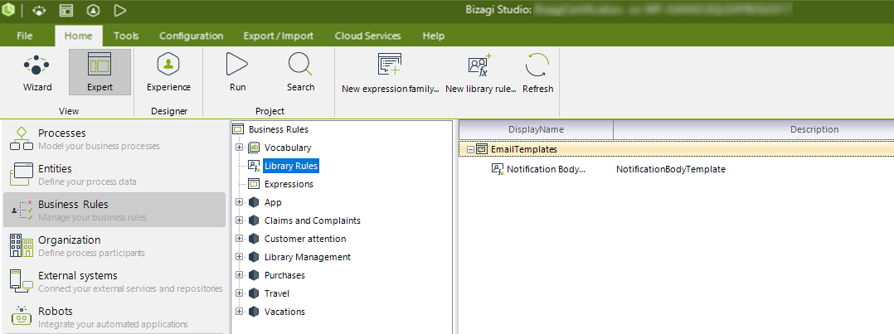Create a New expression family
This screenshot has width=894, height=334.
click(x=391, y=74)
